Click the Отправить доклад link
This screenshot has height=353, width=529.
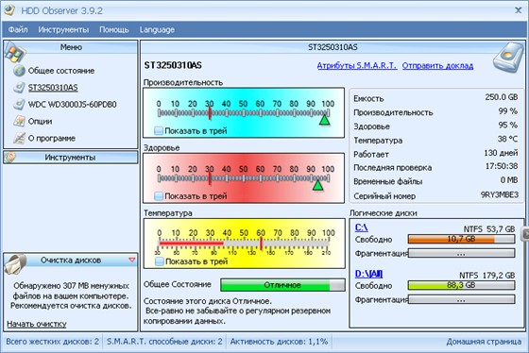pos(437,66)
